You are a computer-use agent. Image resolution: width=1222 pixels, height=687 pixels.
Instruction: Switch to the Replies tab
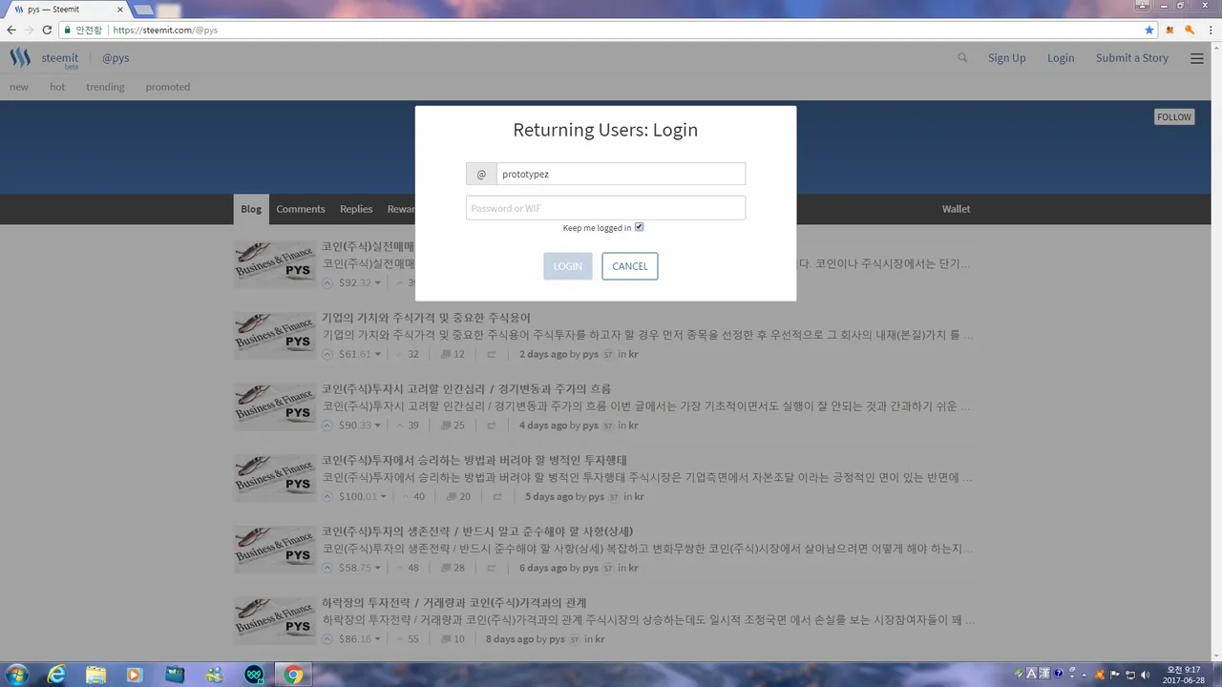[x=356, y=209]
